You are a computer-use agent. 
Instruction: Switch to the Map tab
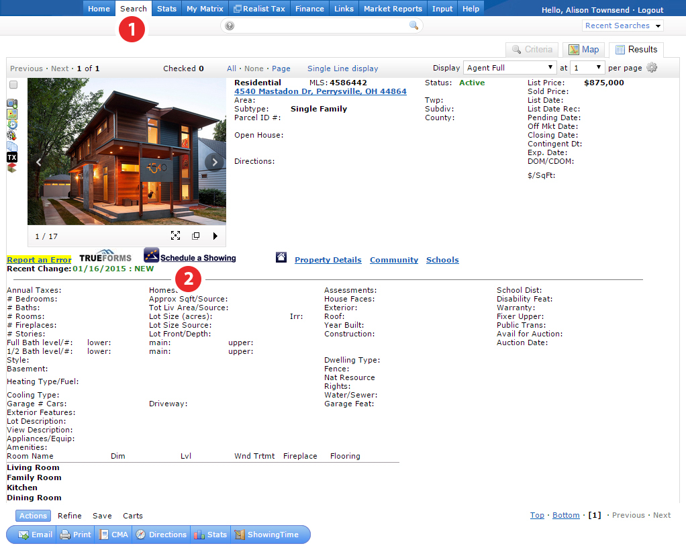[x=583, y=50]
